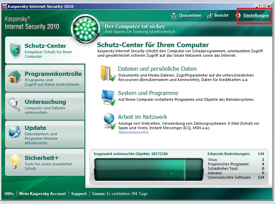Open the Untersuchung section

45,106
